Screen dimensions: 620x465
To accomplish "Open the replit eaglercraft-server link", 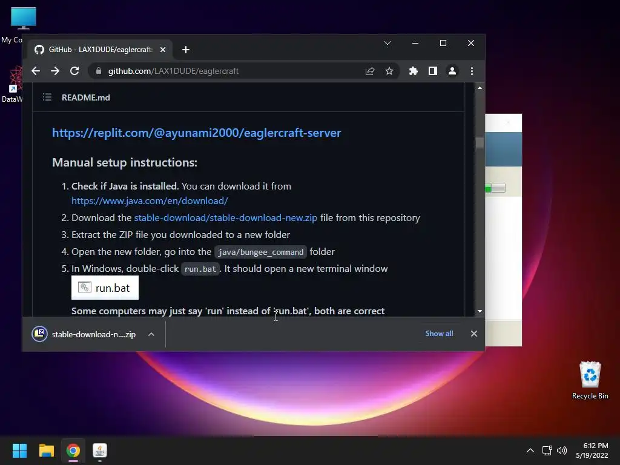I will 197,133.
